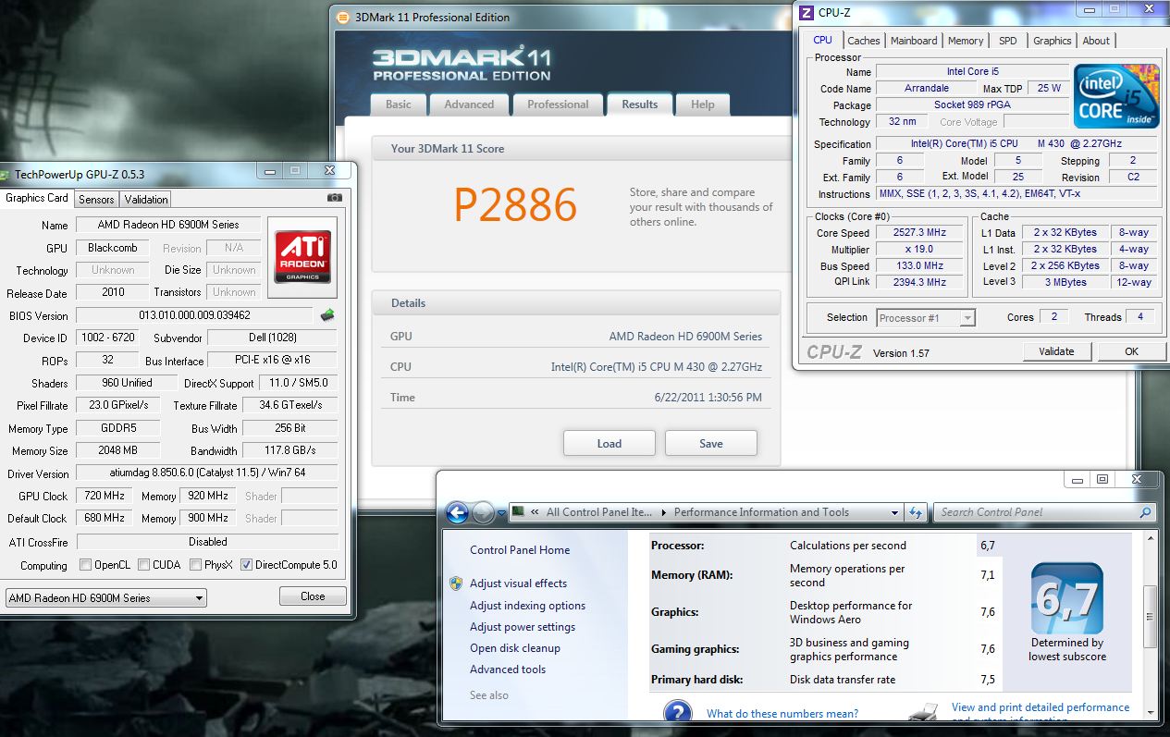Open the Mainboard tab in CPU-Z
The image size is (1170, 737).
[914, 41]
